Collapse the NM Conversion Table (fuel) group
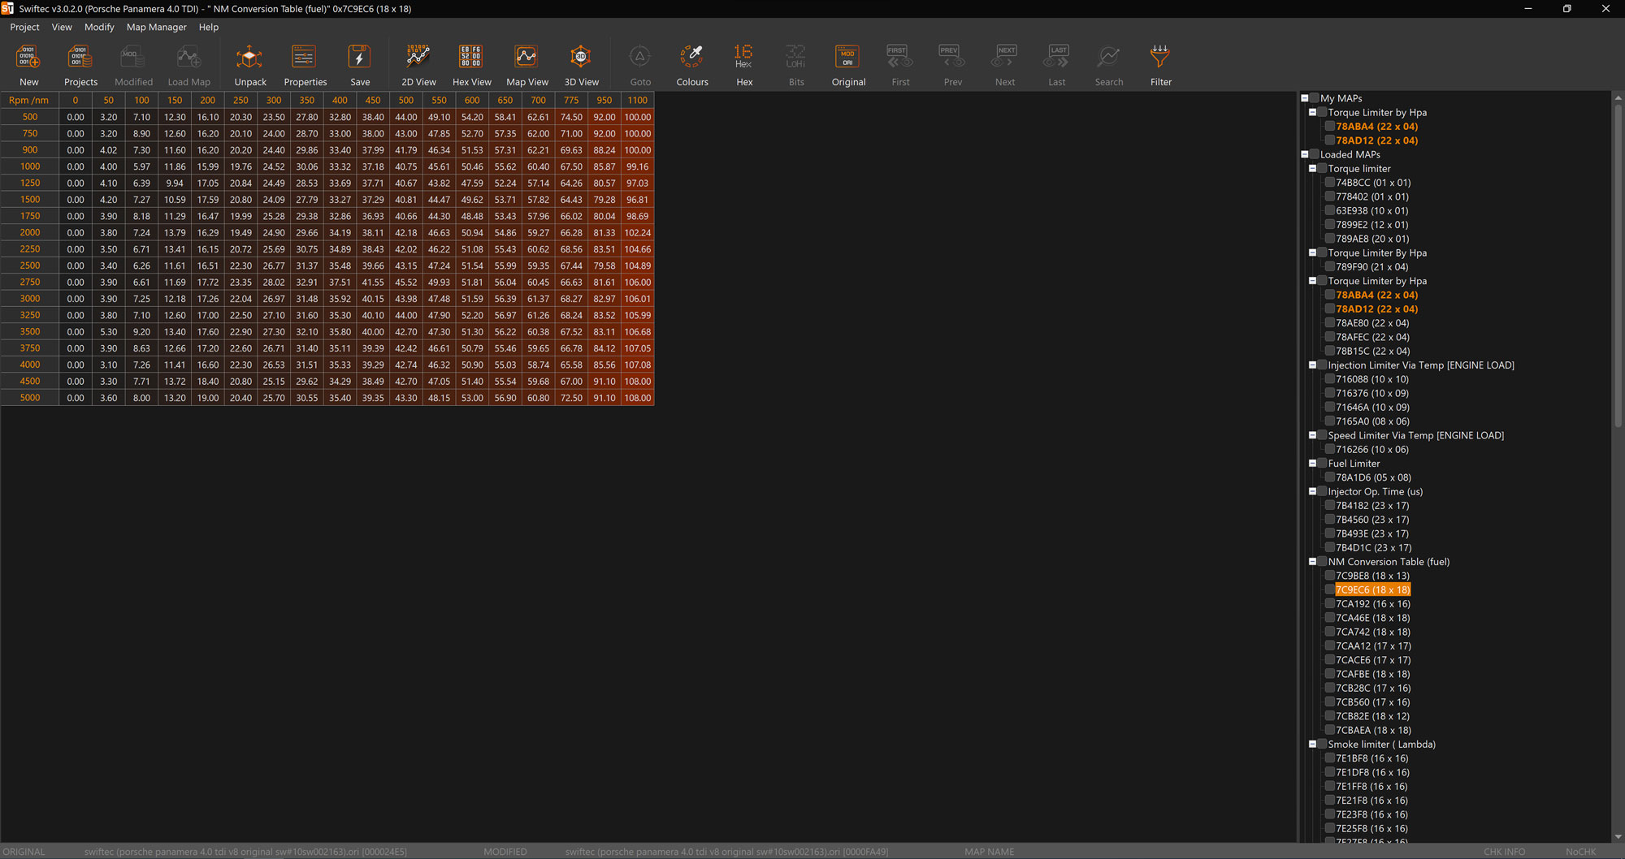The height and width of the screenshot is (859, 1625). click(x=1312, y=562)
